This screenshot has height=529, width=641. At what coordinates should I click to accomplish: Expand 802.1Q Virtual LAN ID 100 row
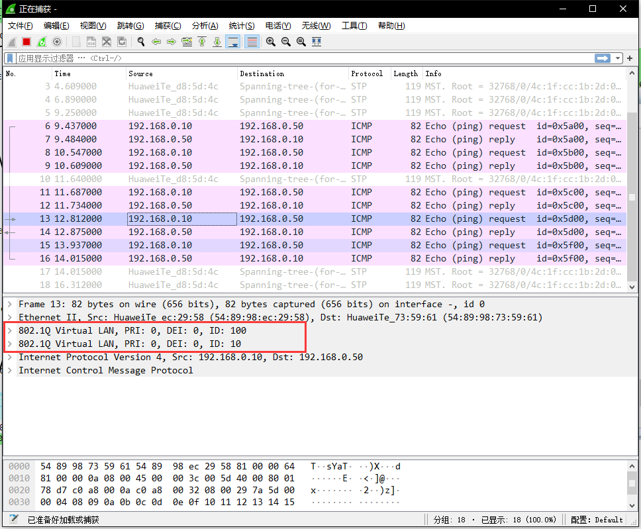10,331
